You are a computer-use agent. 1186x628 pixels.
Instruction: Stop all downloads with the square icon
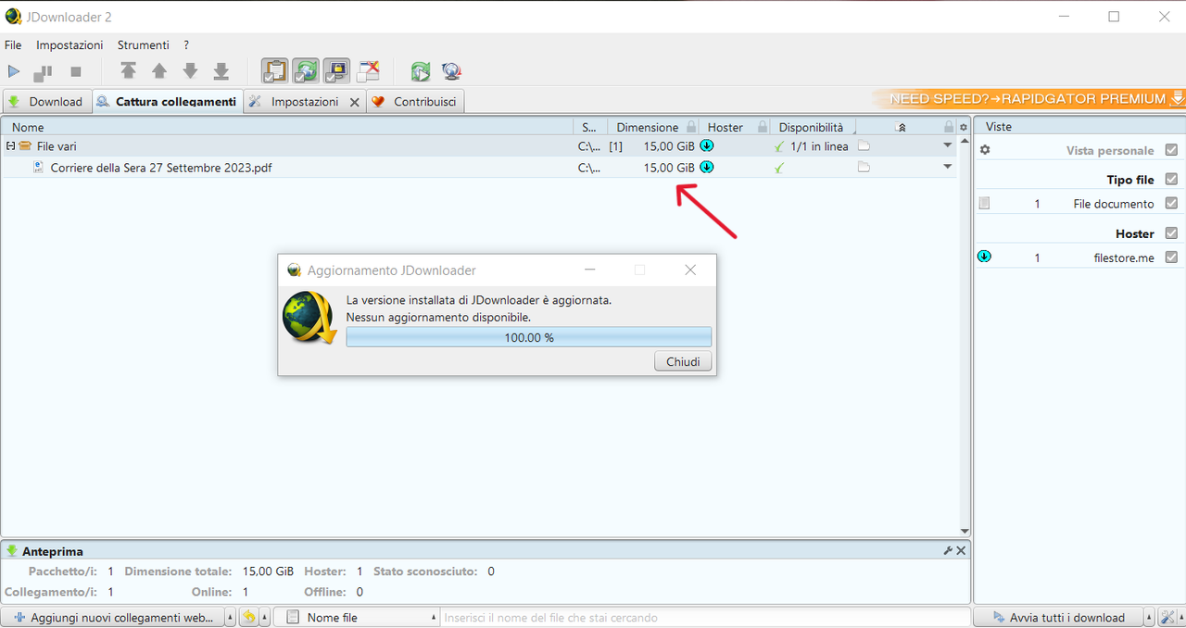tap(76, 71)
